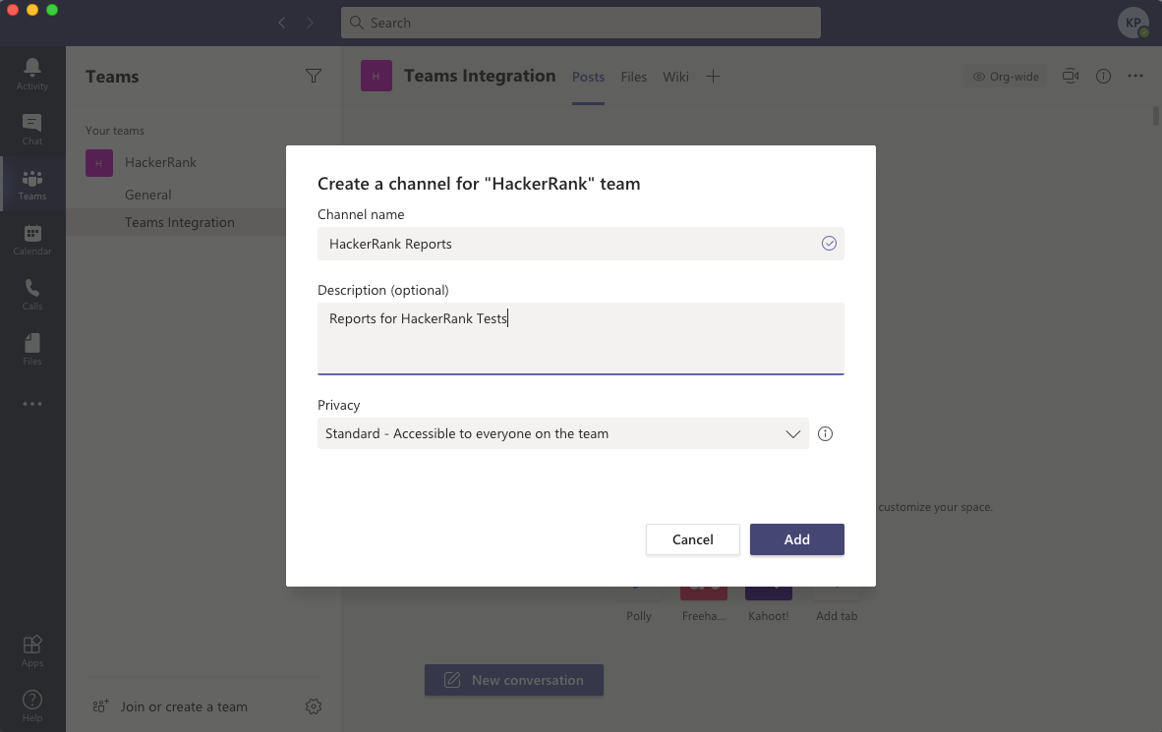Viewport: 1162px width, 732px height.
Task: Click the Add button
Action: 796,539
